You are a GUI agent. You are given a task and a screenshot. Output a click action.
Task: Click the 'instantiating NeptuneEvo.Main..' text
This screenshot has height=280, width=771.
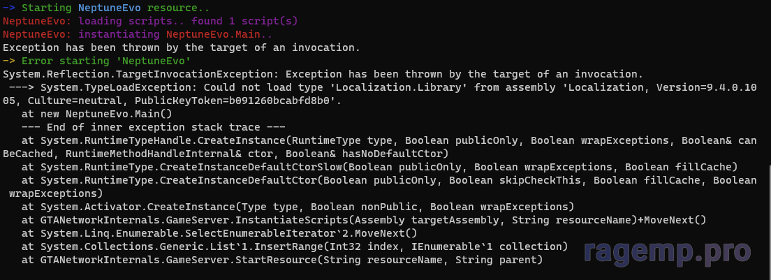[x=166, y=34]
